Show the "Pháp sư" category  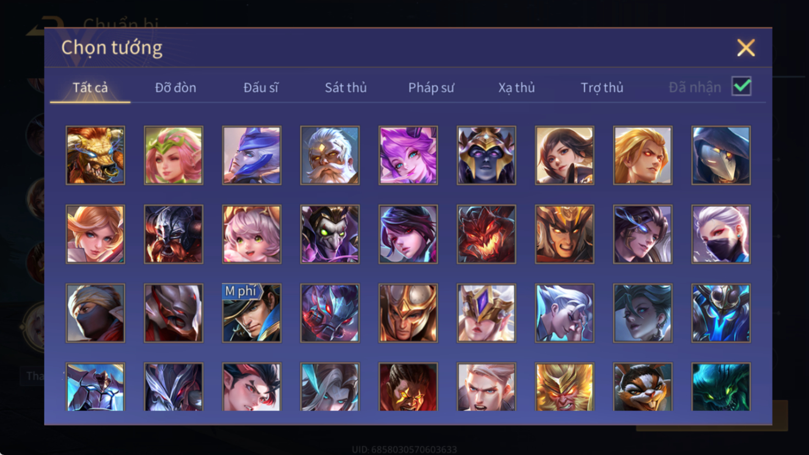tap(431, 87)
